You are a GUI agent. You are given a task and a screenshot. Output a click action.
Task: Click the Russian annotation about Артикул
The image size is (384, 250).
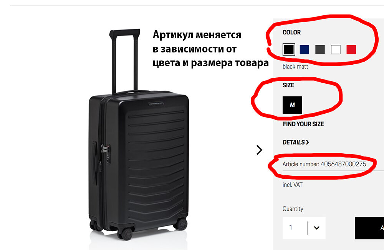click(210, 49)
